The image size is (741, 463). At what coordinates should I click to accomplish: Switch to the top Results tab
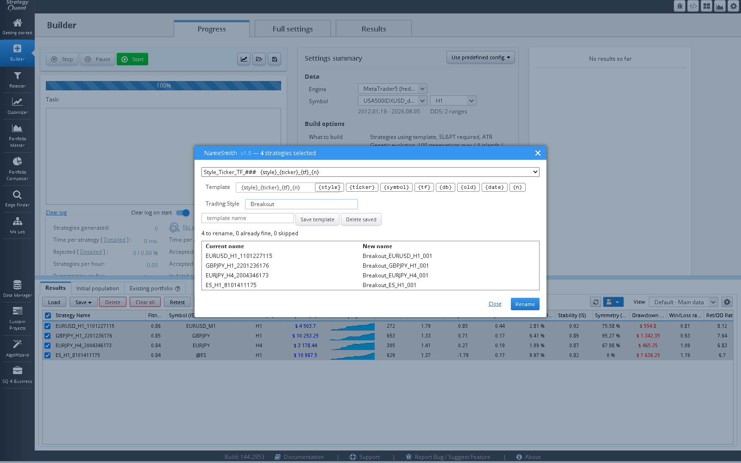(374, 29)
